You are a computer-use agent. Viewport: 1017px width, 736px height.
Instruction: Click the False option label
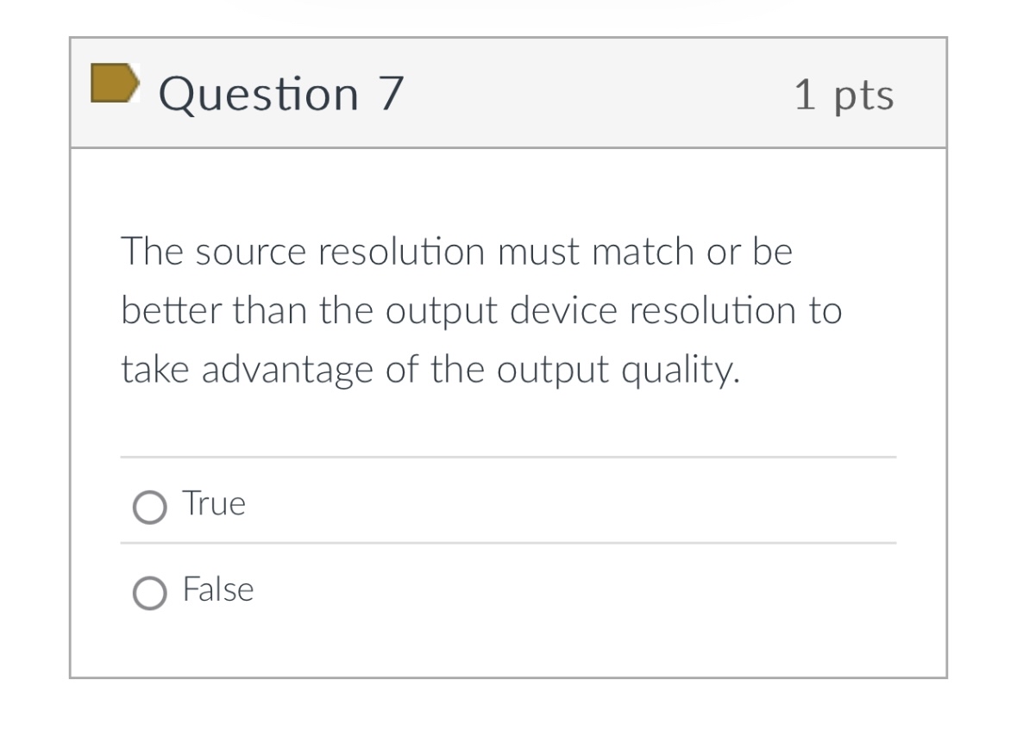tap(217, 590)
